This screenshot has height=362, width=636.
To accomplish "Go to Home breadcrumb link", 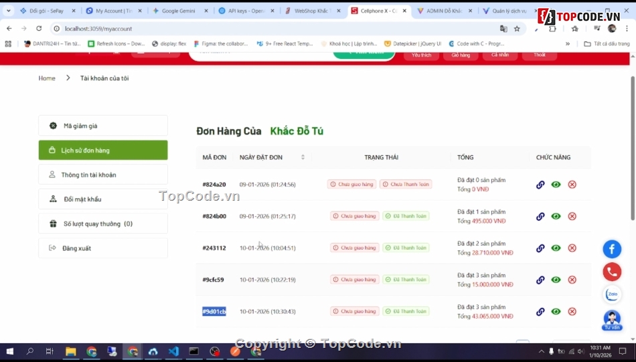I will [47, 78].
